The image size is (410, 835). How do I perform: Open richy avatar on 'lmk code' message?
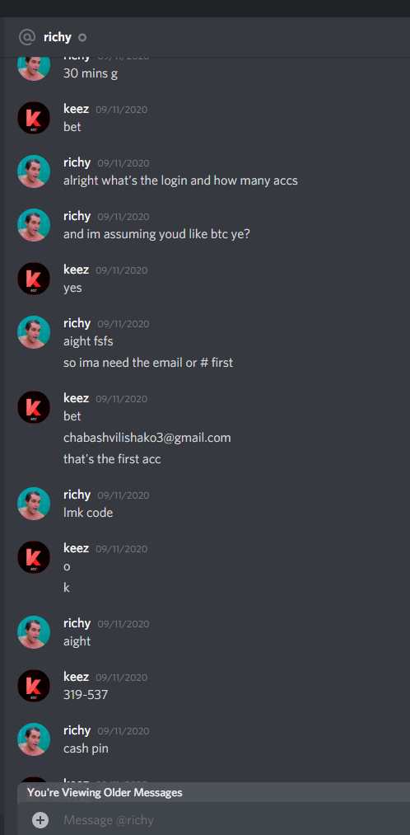click(34, 504)
